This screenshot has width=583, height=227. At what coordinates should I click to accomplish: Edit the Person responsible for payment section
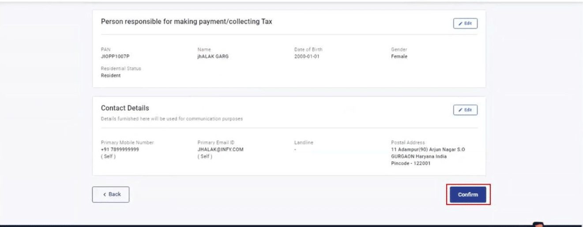[x=465, y=23]
